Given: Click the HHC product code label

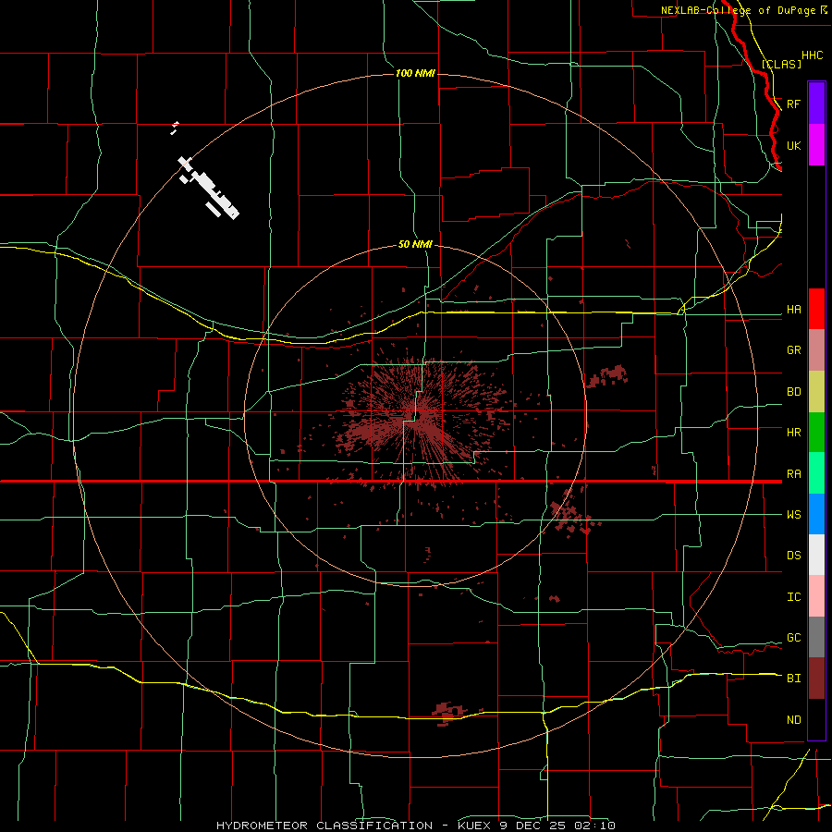Looking at the screenshot, I should [x=812, y=55].
